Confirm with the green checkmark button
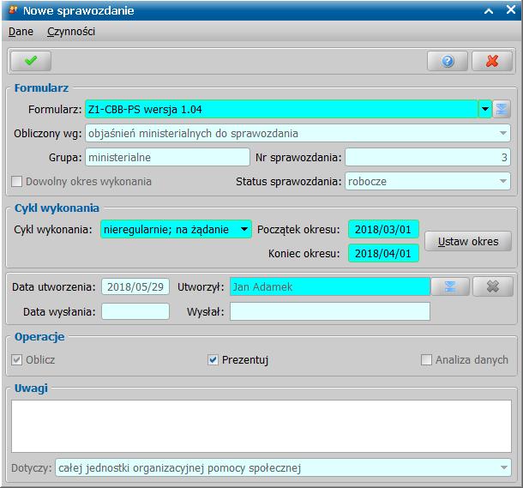The height and width of the screenshot is (488, 523). [x=31, y=61]
